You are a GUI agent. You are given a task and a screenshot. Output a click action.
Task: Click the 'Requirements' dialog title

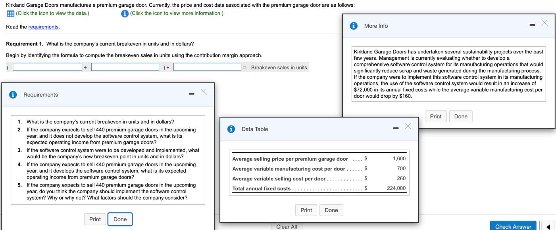point(40,95)
